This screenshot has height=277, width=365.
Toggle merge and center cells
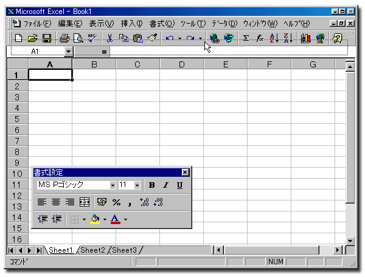tap(85, 202)
